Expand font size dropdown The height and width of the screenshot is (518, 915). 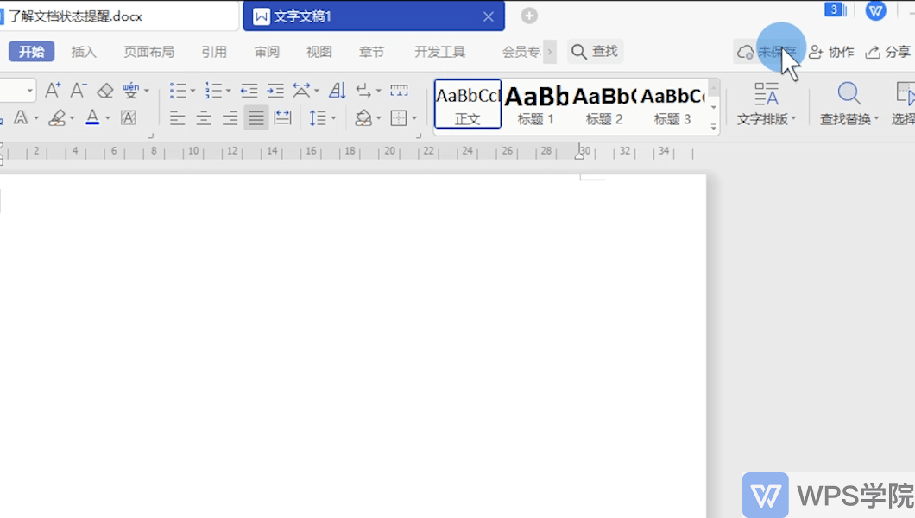[x=29, y=91]
